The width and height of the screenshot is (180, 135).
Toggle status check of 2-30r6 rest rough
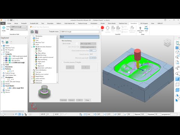point(6,63)
